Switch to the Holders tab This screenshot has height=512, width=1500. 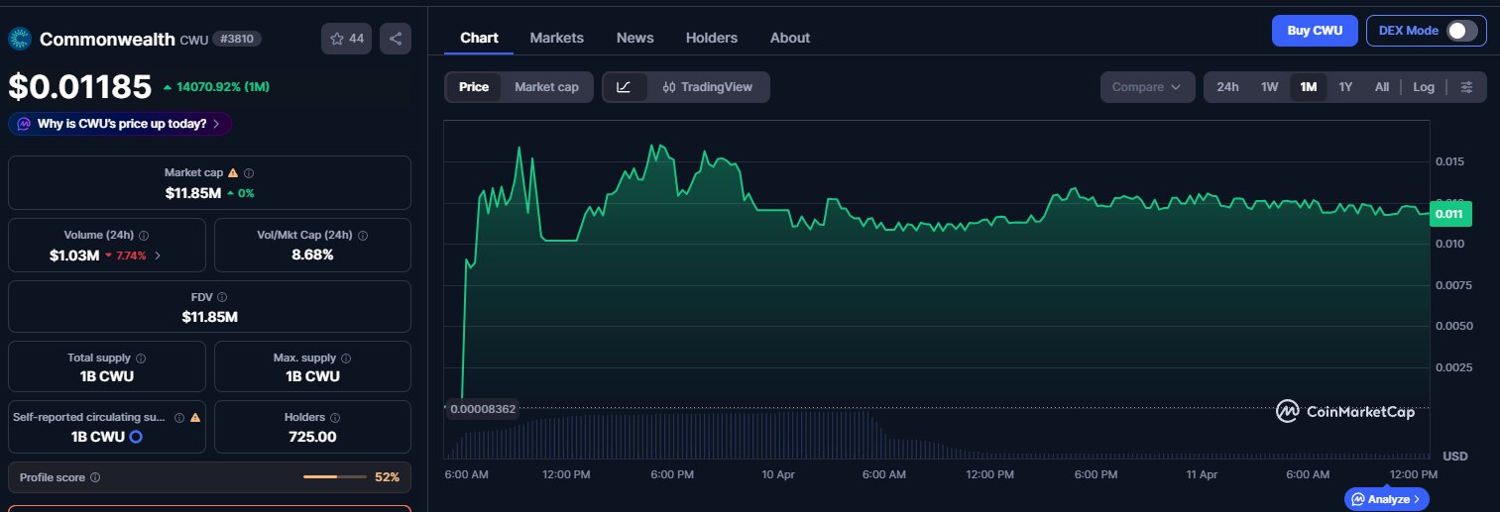(x=711, y=38)
